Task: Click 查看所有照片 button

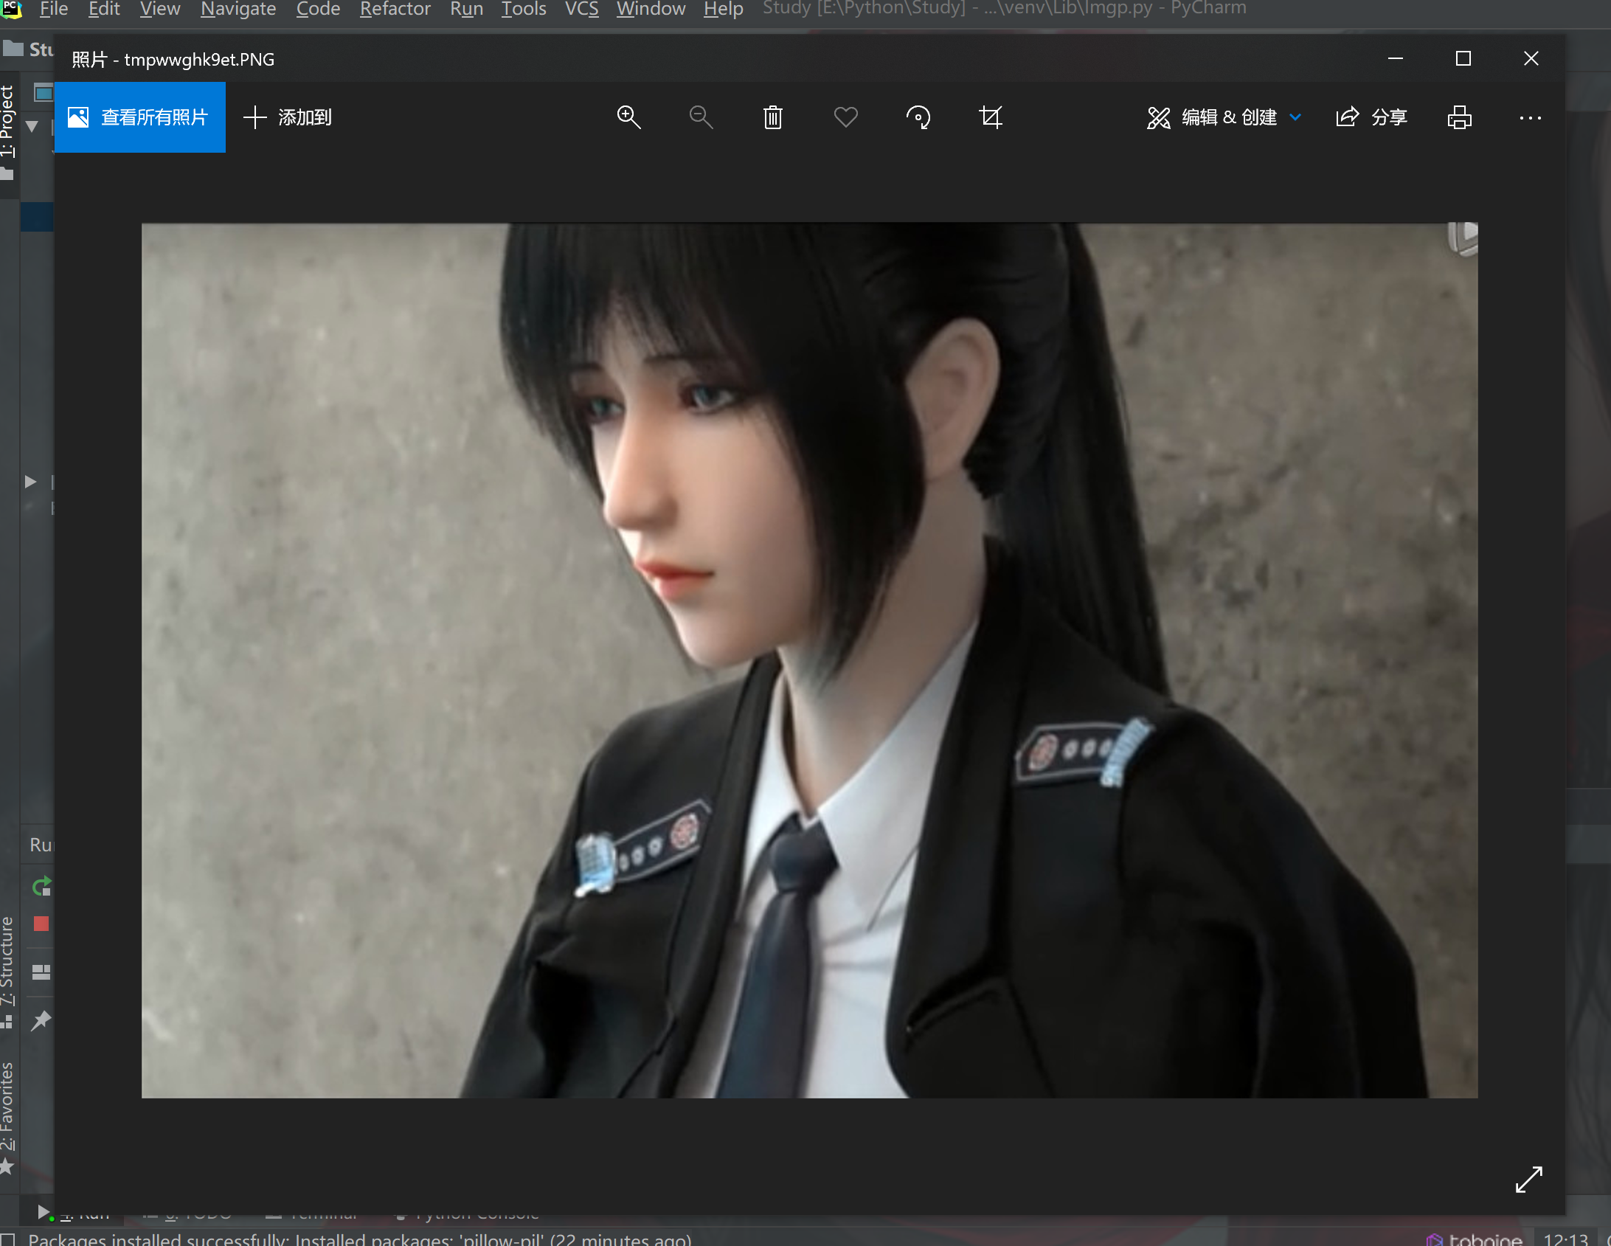Action: coord(140,117)
